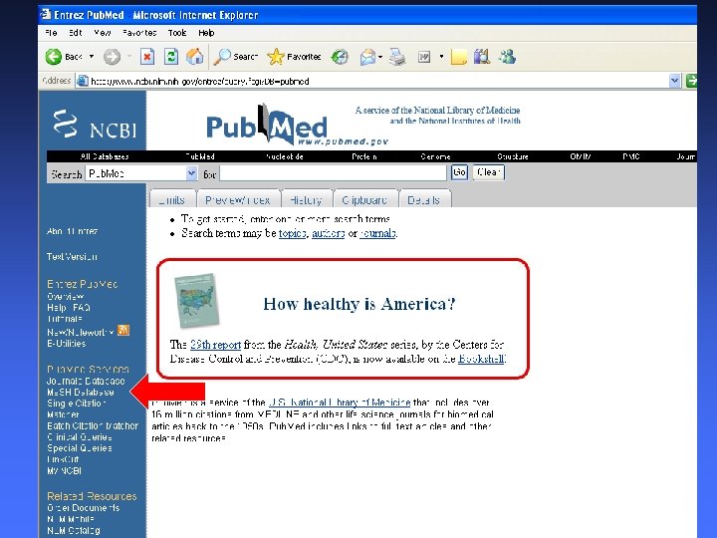Click the Research books icon
This screenshot has width=717, height=538.
482,57
